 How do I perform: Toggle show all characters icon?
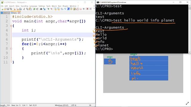click(x=65, y=9)
